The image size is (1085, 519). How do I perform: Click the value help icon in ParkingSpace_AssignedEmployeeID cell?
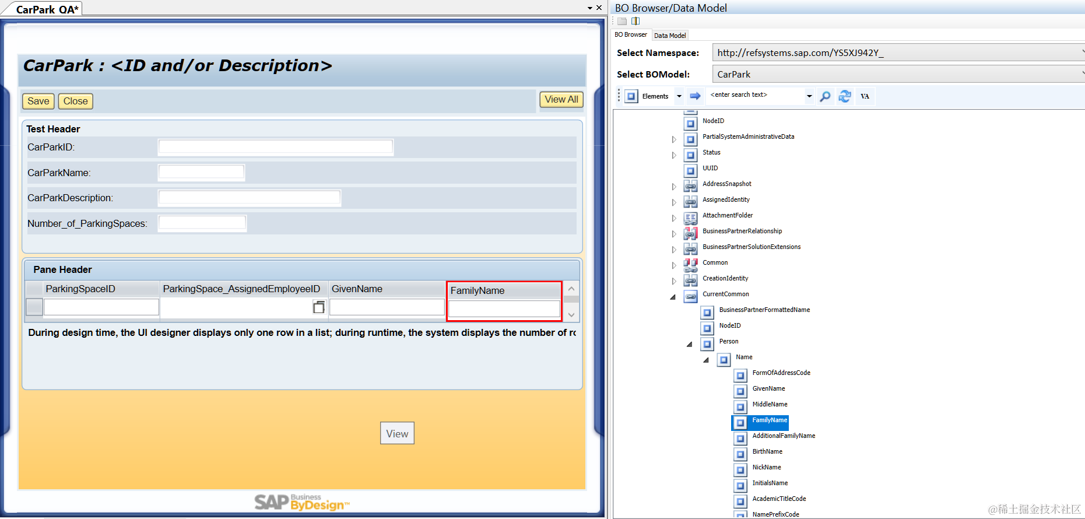319,307
